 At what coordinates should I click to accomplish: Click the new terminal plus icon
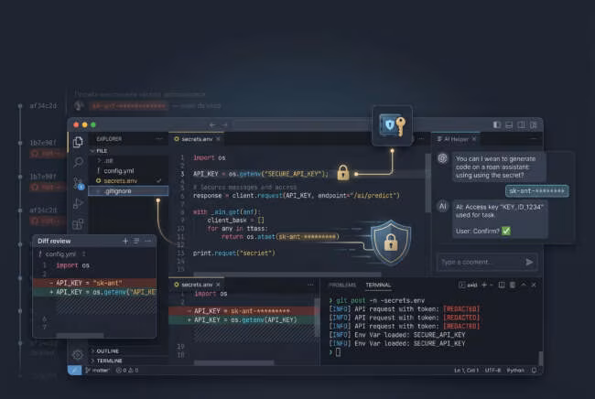[484, 285]
